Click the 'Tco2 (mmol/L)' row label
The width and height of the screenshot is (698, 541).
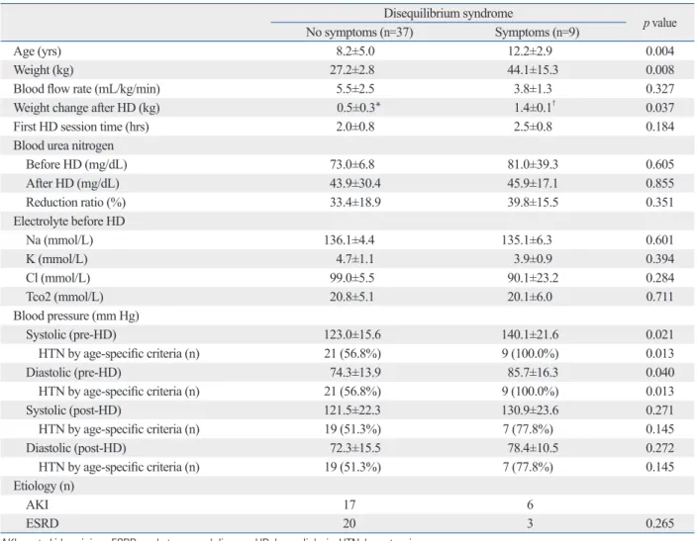(64, 297)
